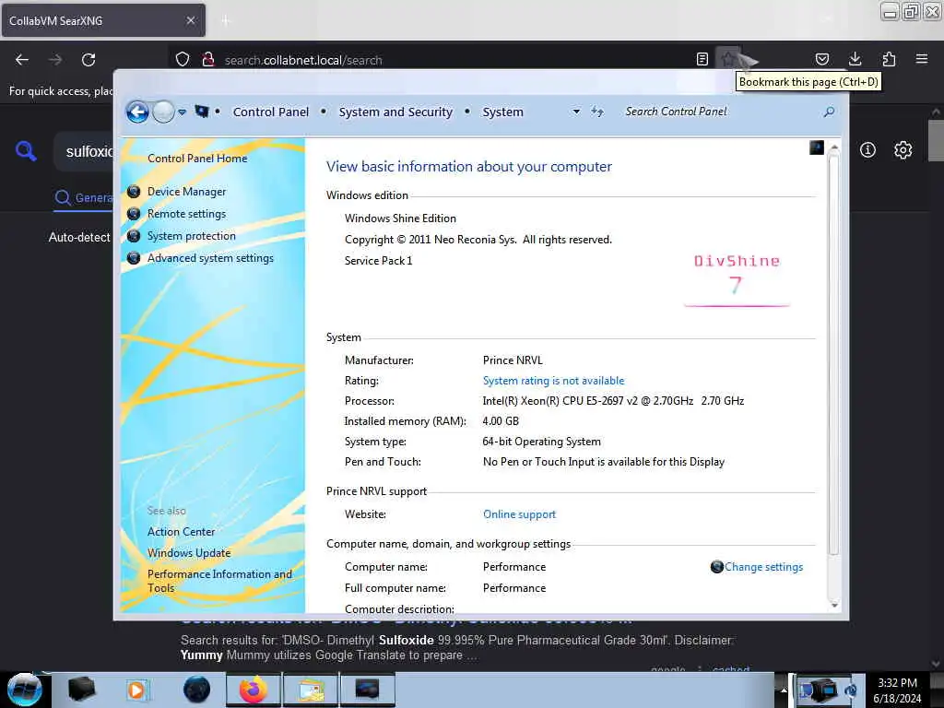944x708 pixels.
Task: Open SearXNG about info icon
Action: tap(867, 150)
